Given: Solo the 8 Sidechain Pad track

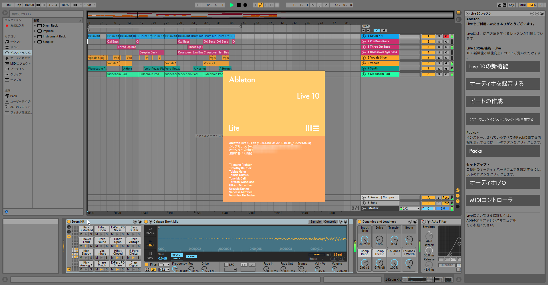Looking at the screenshot, I should (439, 74).
